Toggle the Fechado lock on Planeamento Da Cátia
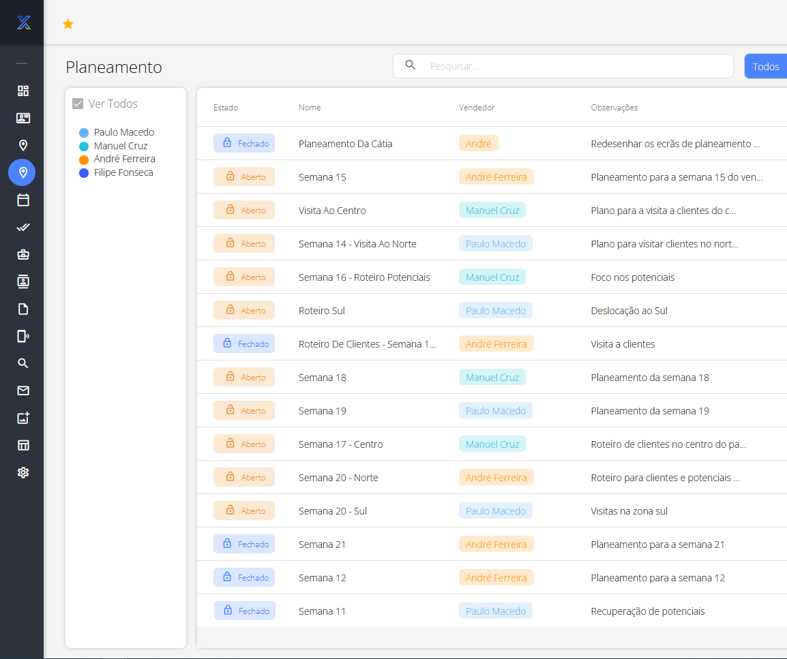Screen dimensions: 787x659 click(244, 143)
